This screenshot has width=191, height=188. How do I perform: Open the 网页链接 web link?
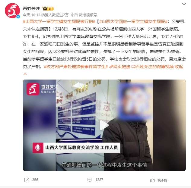[x=120, y=67]
